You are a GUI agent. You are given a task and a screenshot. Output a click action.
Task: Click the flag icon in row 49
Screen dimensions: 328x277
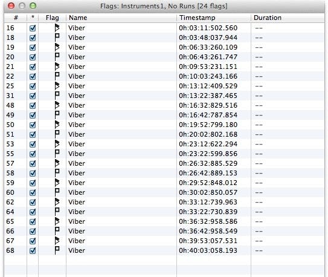[57, 115]
